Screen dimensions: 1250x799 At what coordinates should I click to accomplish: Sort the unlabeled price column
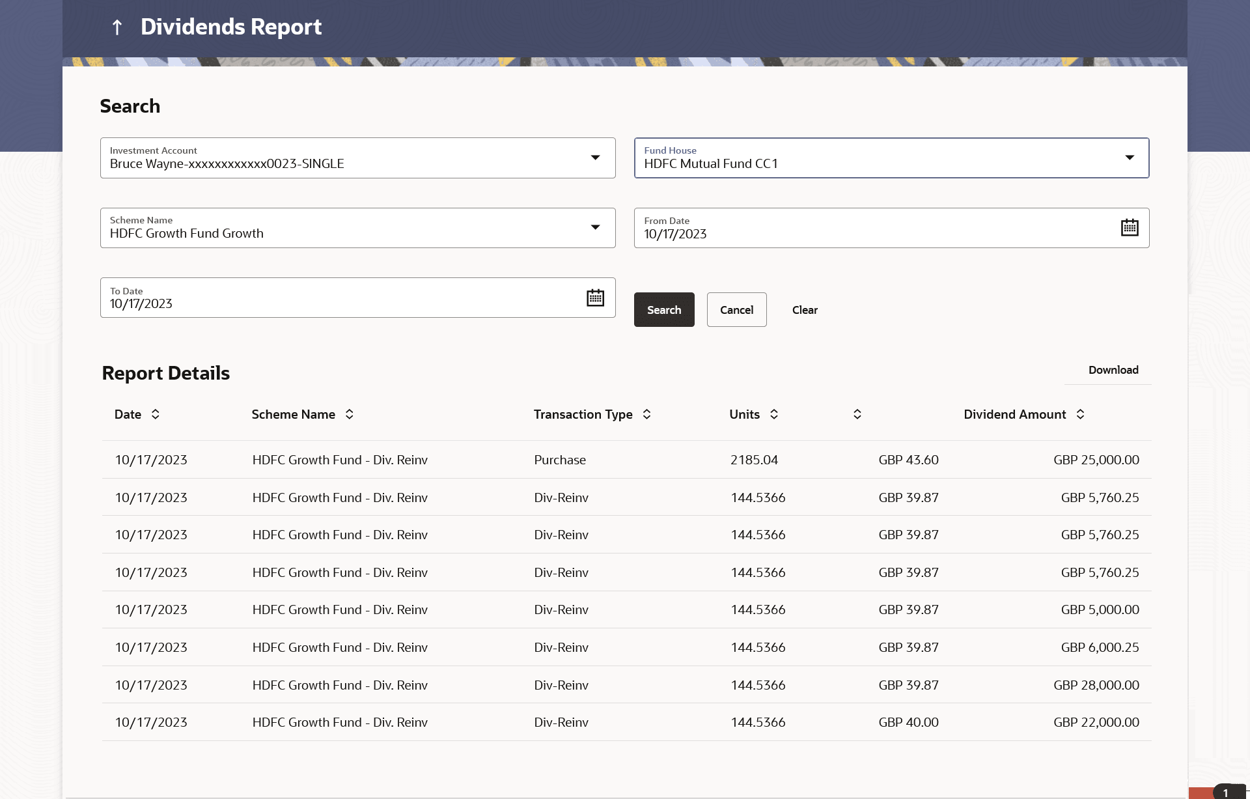[x=857, y=415]
